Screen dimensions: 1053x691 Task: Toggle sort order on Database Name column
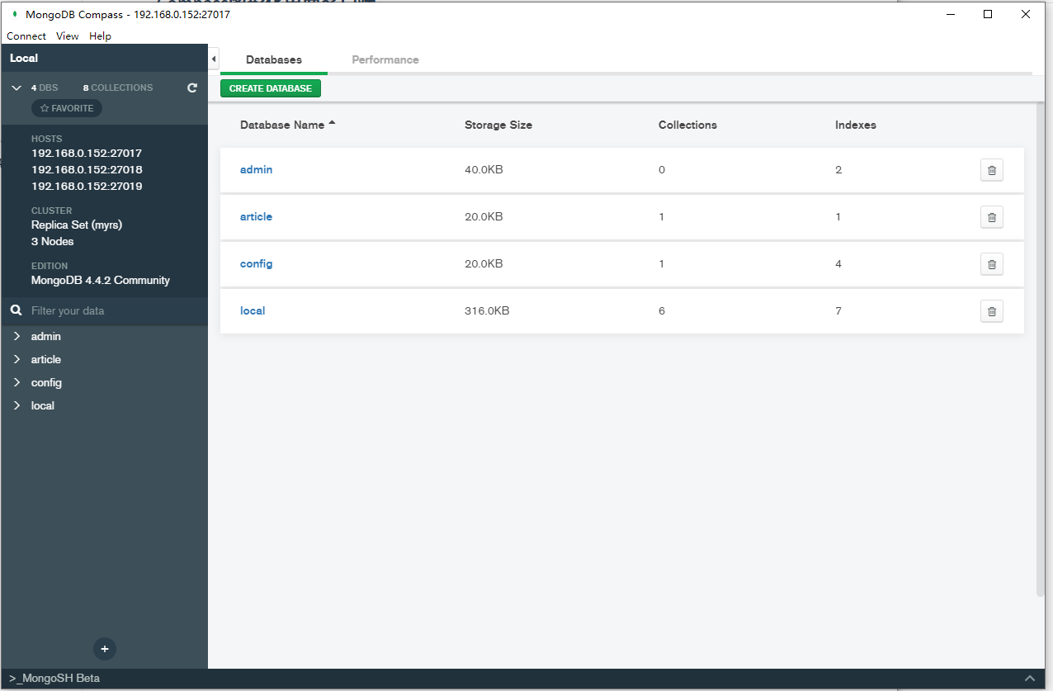point(287,125)
